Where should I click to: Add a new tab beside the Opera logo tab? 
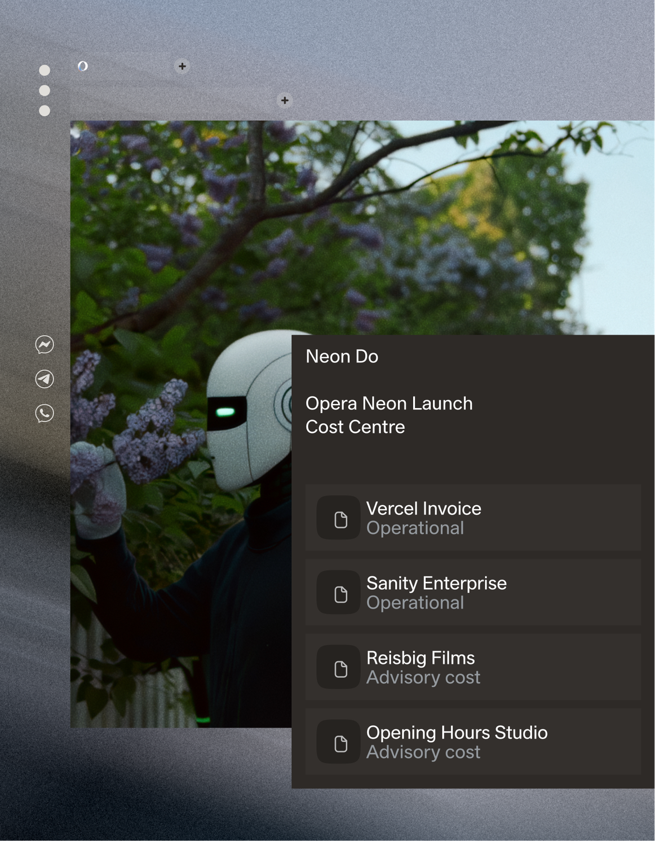pyautogui.click(x=182, y=66)
